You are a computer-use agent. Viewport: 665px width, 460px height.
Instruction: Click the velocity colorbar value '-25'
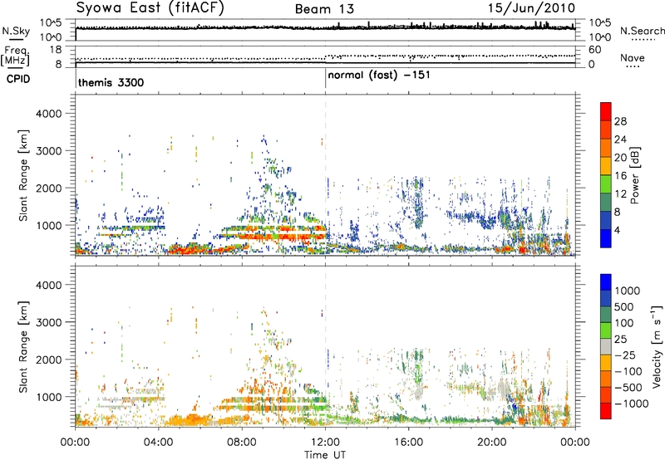[625, 355]
